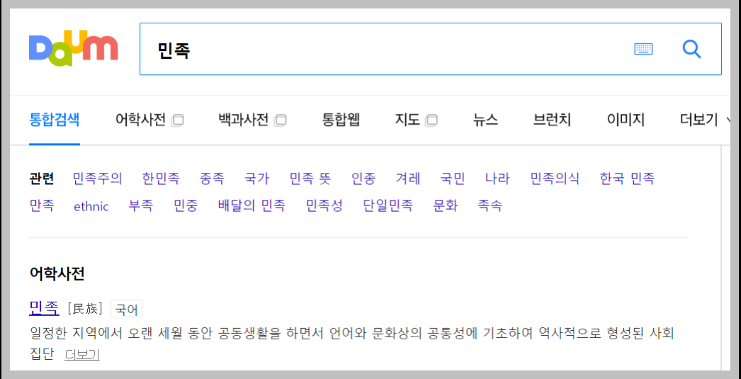Search related term 족속

490,206
